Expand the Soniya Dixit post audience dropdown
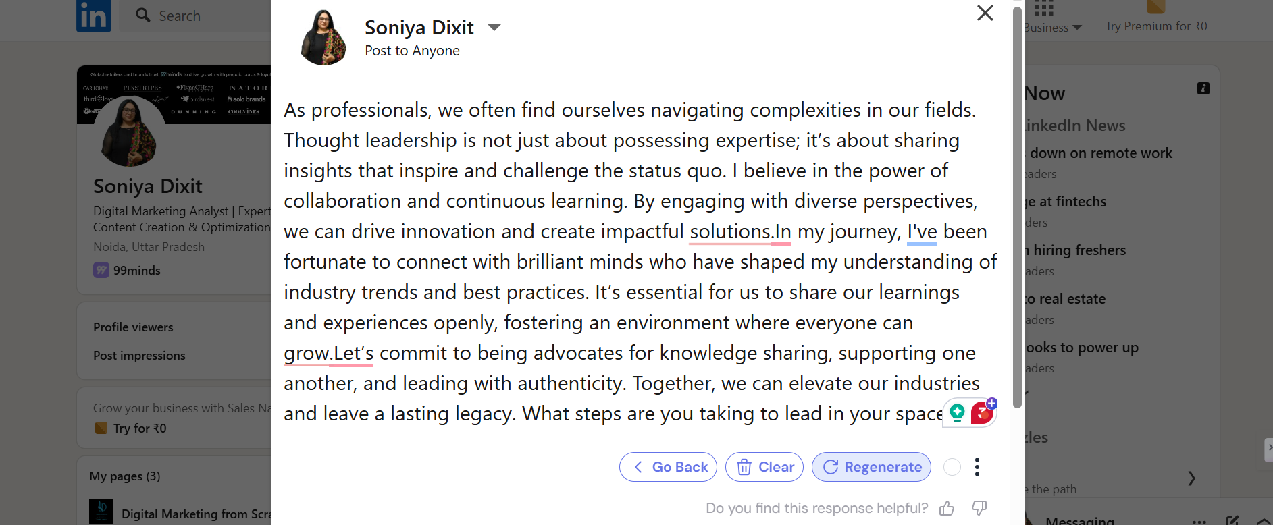The image size is (1273, 525). point(494,28)
